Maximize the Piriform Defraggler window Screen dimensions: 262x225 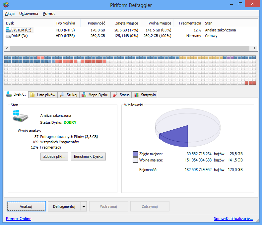coord(240,4)
